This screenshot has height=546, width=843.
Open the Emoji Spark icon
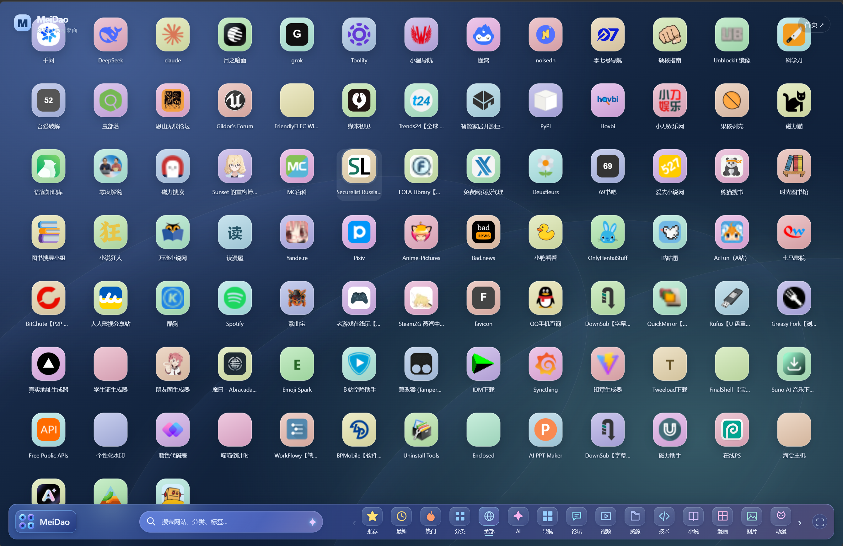point(297,364)
